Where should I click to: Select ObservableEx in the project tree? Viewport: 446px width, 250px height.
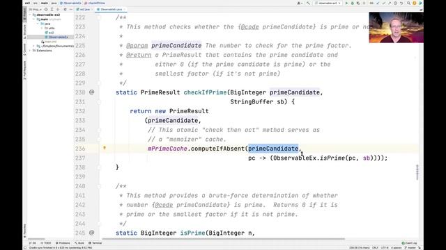(x=59, y=37)
